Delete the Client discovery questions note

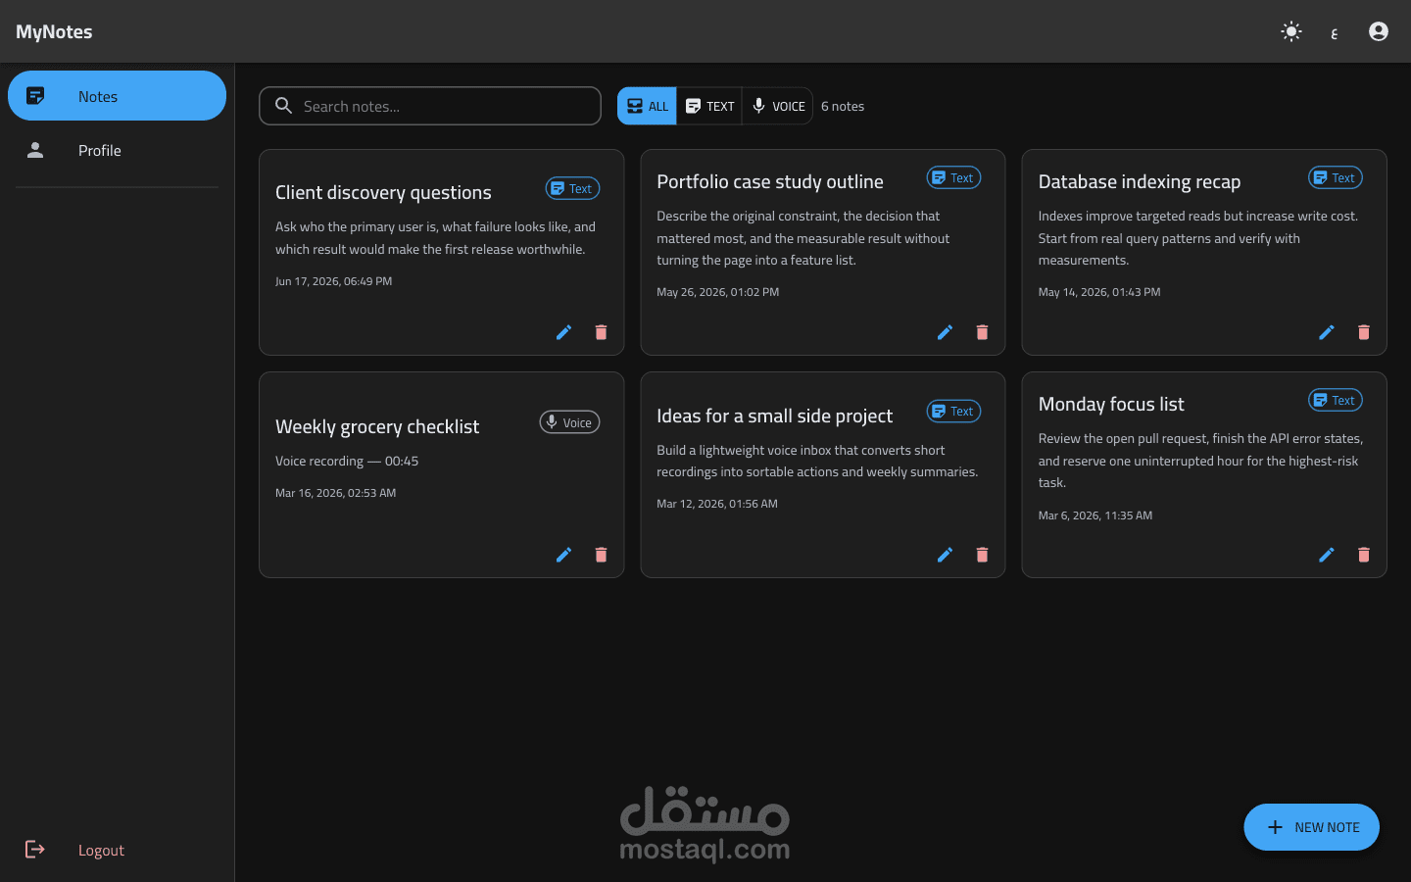click(601, 332)
